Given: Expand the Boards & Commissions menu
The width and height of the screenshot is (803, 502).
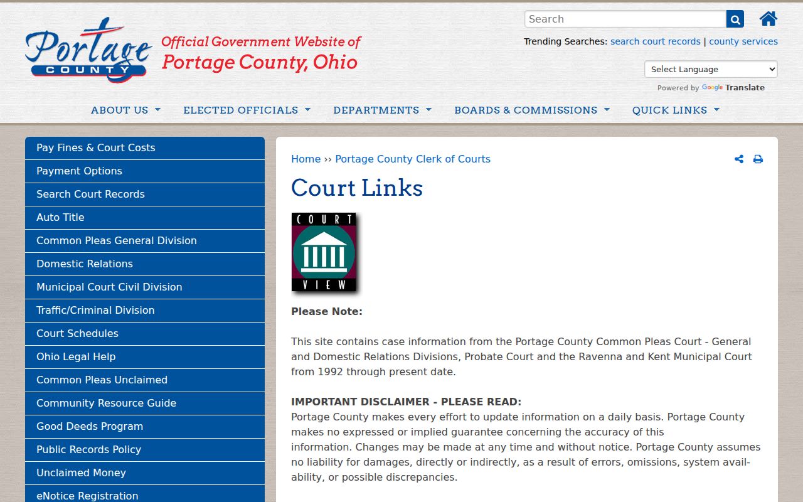Looking at the screenshot, I should tap(532, 110).
